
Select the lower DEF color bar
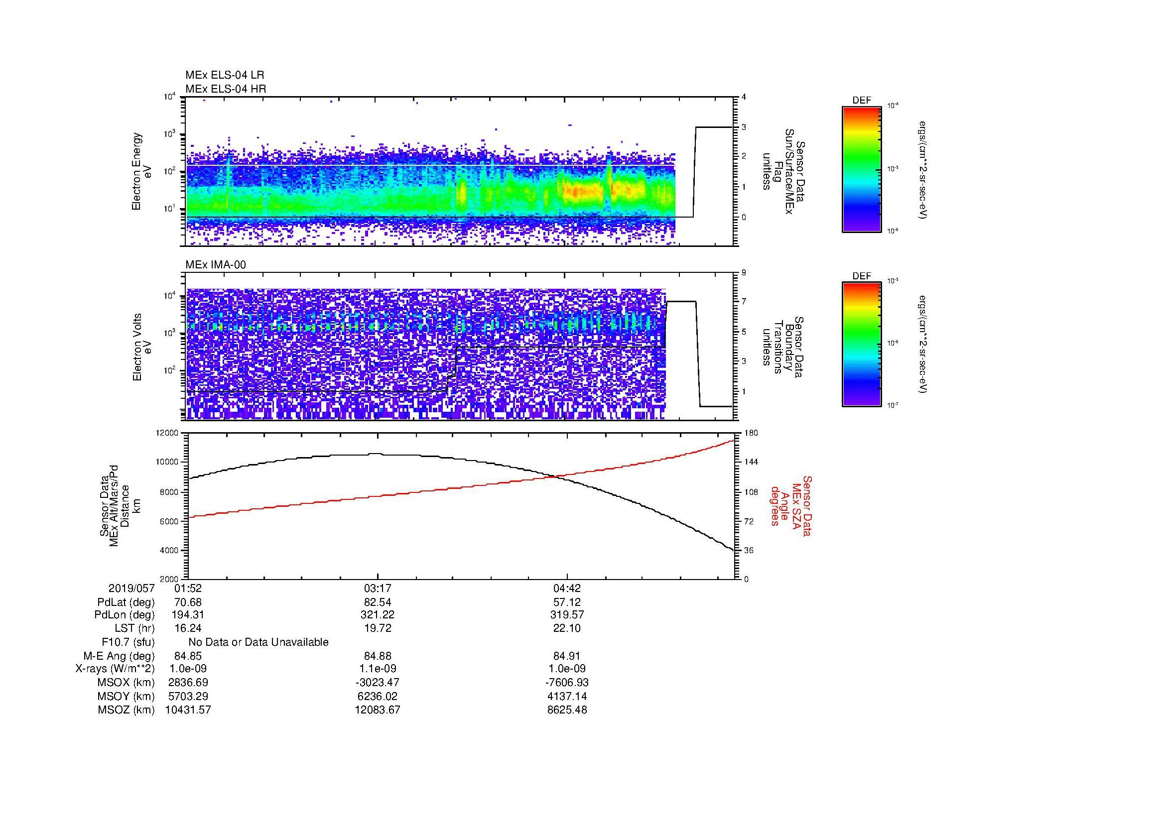click(x=861, y=345)
